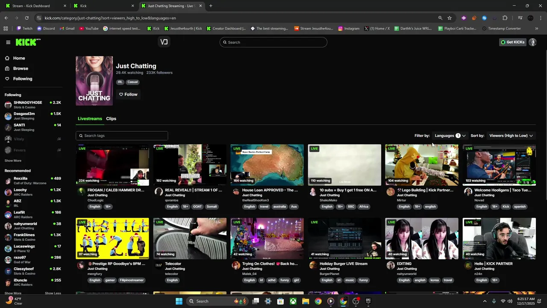Click the Filipinostreamer tag
The image size is (547, 308).
(132, 280)
